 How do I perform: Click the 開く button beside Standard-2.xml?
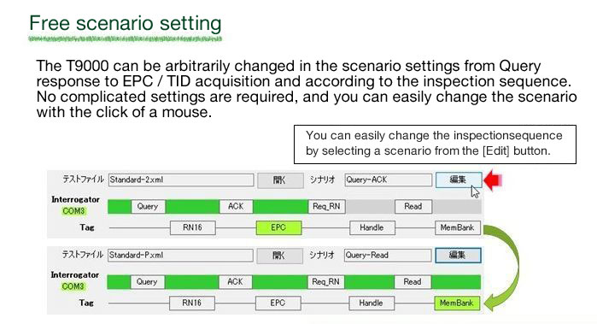pyautogui.click(x=280, y=180)
